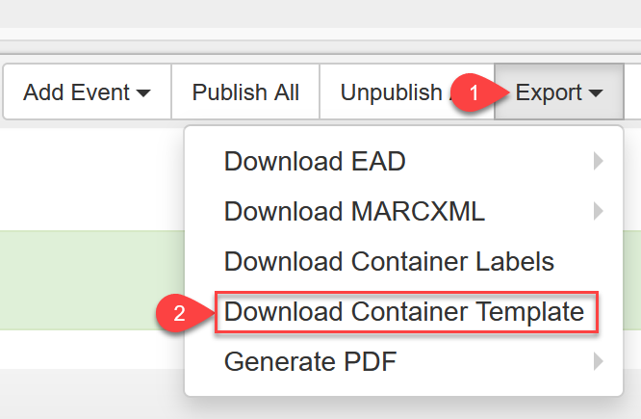Click the arrow beside Download MARCXML

pos(599,211)
